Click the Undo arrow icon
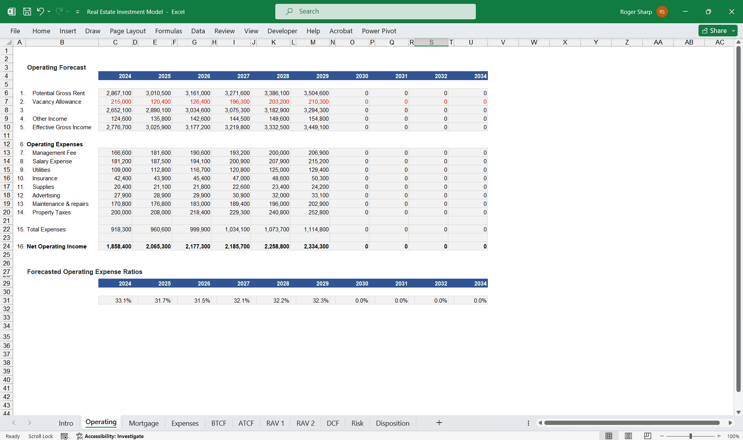The image size is (743, 440). pos(40,12)
